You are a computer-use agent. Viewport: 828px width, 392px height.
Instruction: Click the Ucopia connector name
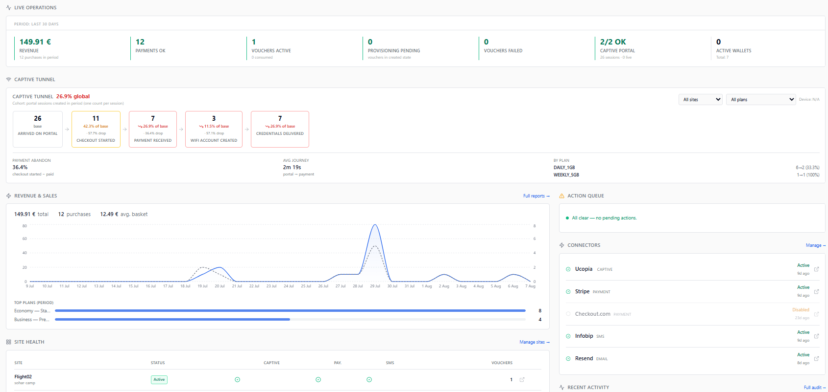584,269
